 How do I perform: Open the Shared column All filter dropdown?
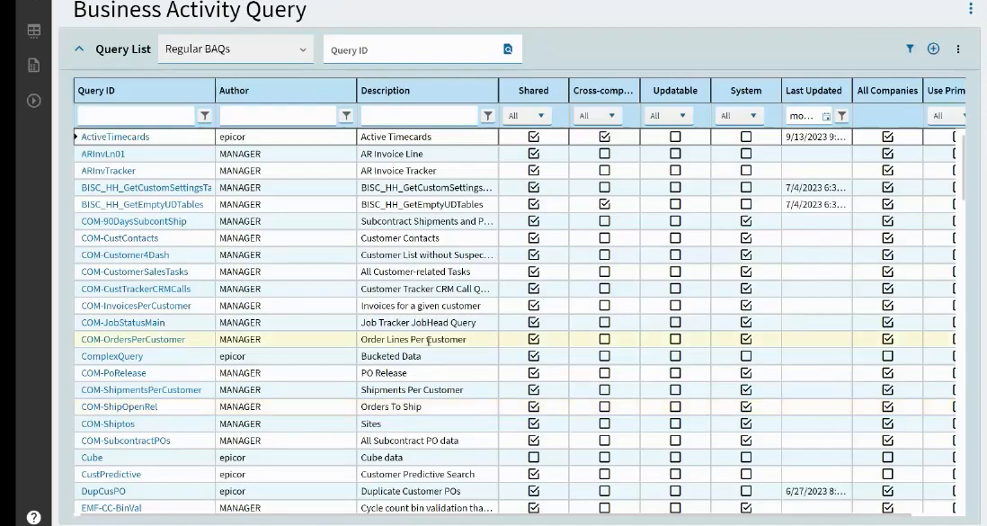coord(528,115)
